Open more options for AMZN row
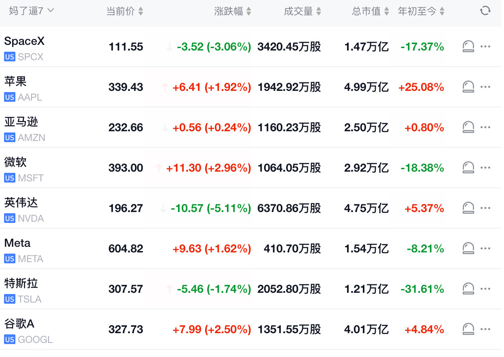Screen dimensions: 504x357 (x=485, y=128)
